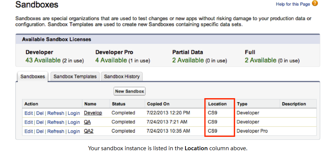Edit the QA2 sandbox
The image size is (336, 161).
tap(29, 131)
